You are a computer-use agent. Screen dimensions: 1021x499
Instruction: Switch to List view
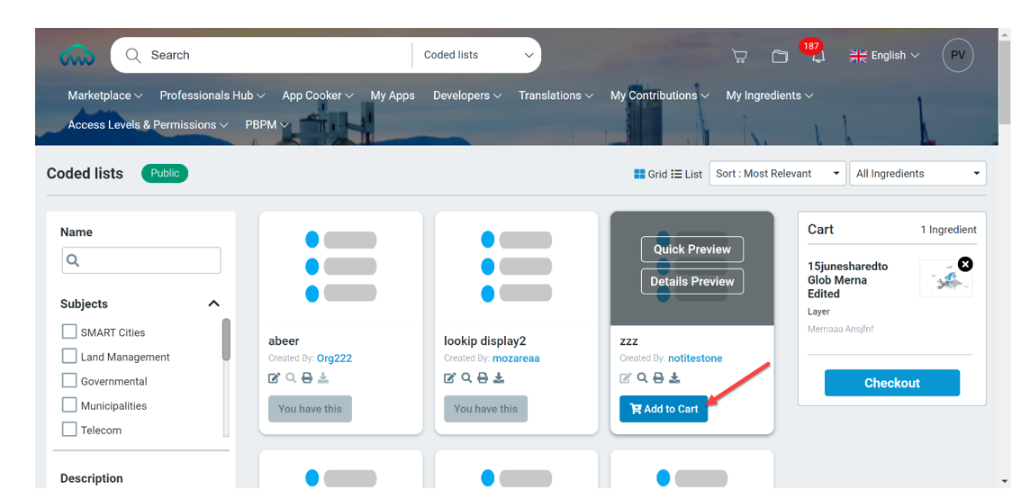pos(686,174)
